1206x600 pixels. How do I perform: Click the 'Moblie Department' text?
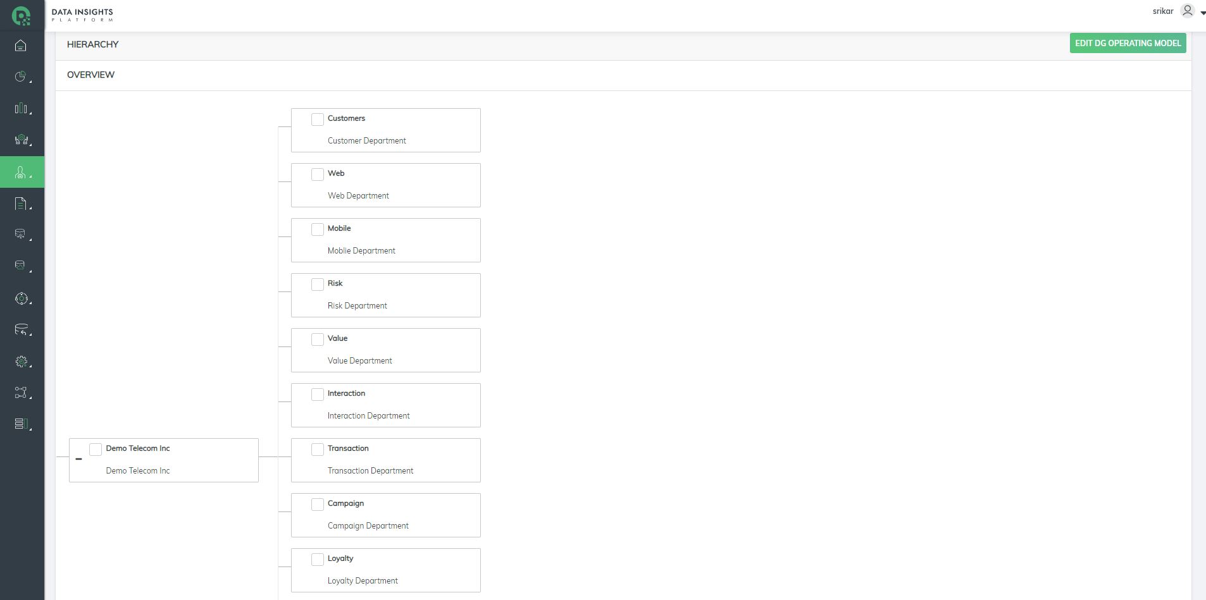pyautogui.click(x=361, y=251)
